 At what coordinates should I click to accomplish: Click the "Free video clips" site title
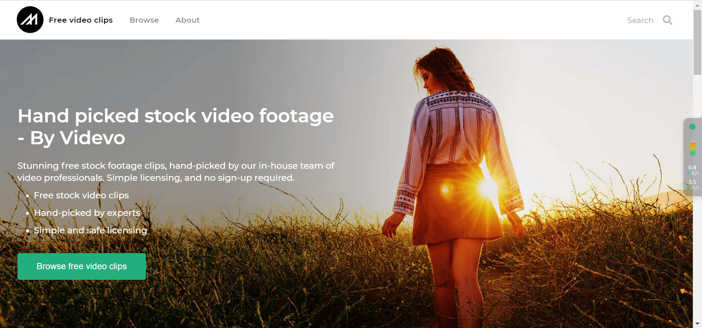(81, 20)
